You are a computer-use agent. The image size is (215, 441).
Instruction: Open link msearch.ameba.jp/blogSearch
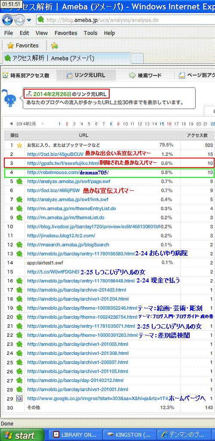(68, 245)
